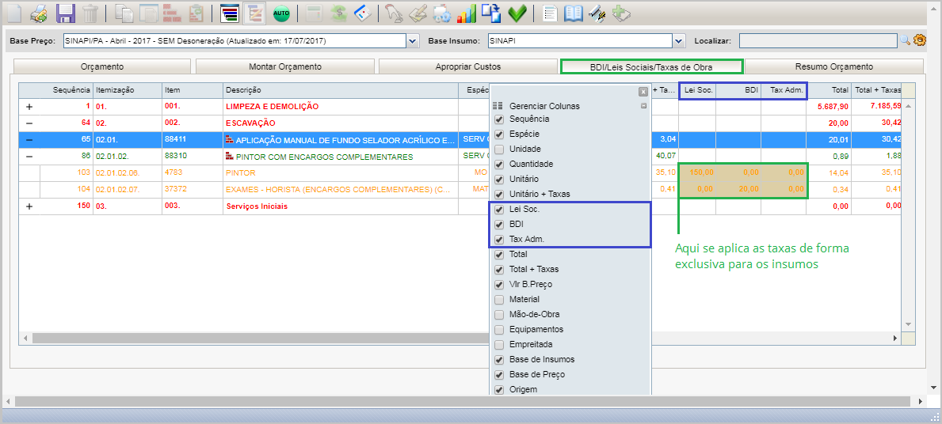Click the text document report icon

click(x=549, y=13)
